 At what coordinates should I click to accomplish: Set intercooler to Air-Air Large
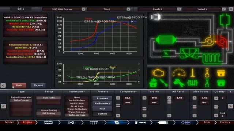77,103
